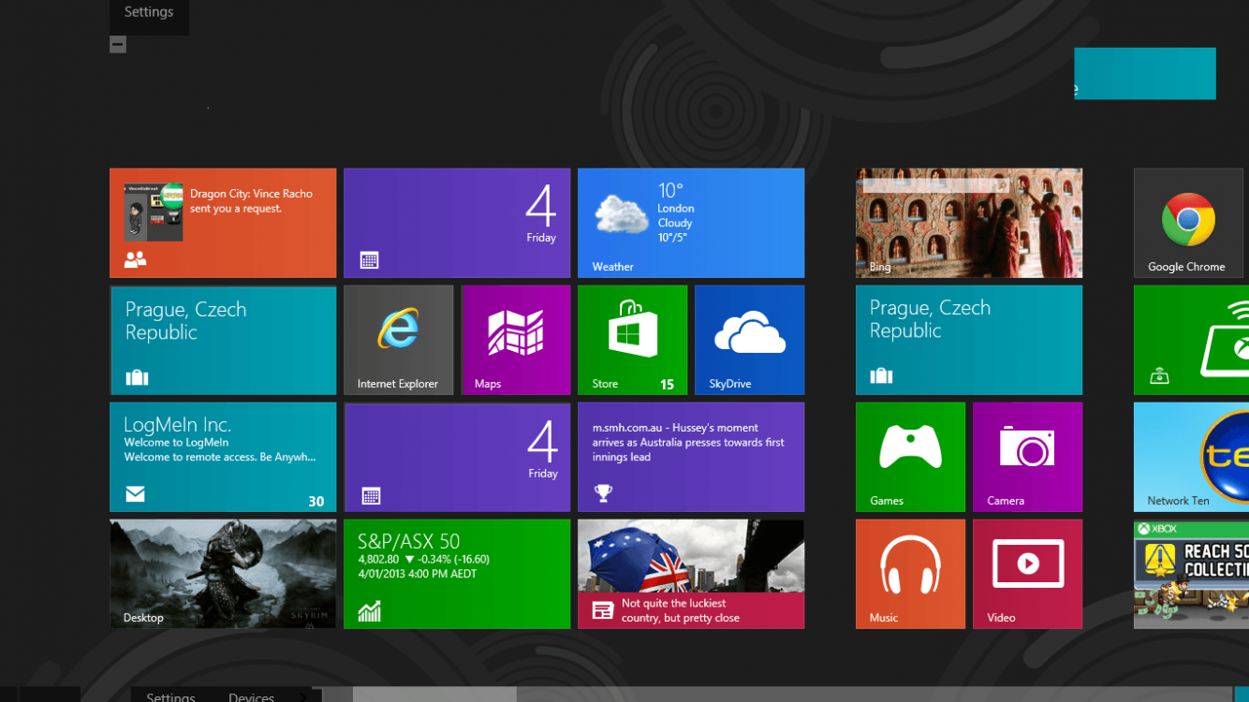Screen dimensions: 1249x702
Task: Open the Bing photo tile
Action: (968, 222)
